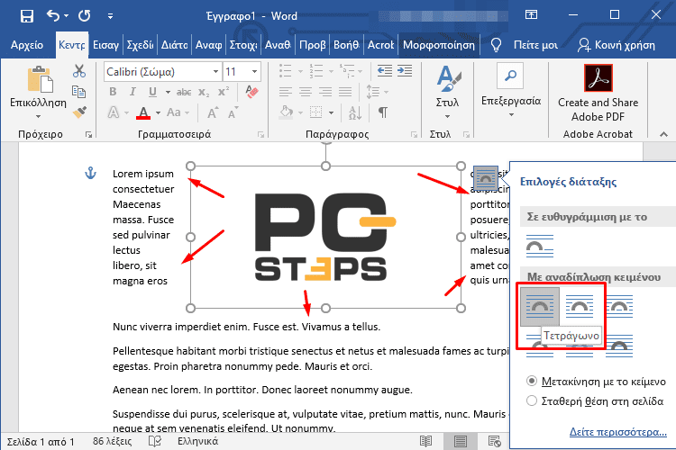
Task: Select the 'Μετακίνηση με το κείμενο' radio button
Action: 533,381
